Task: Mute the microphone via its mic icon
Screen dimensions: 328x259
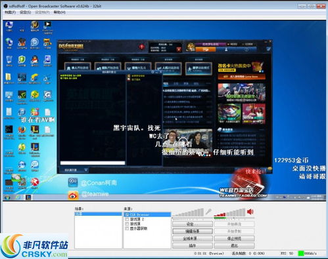Action: (208, 212)
